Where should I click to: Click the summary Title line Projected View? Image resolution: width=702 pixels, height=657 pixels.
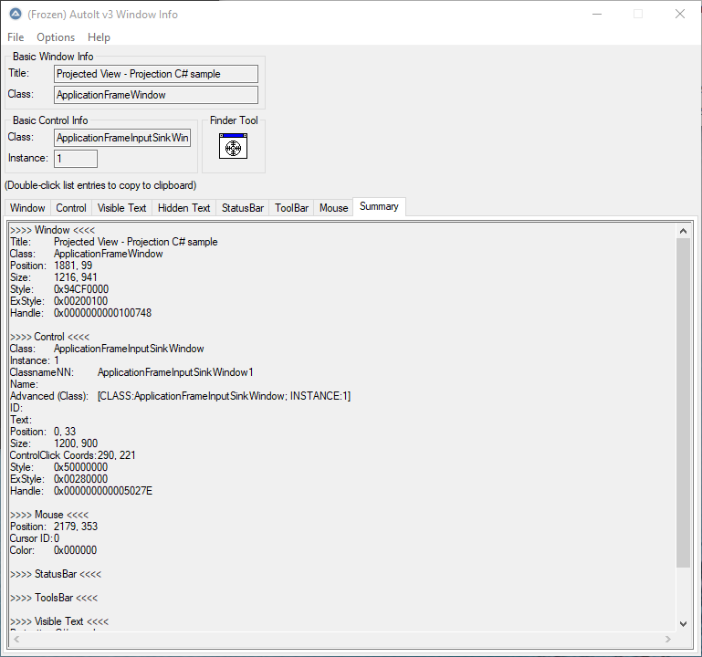(x=114, y=242)
